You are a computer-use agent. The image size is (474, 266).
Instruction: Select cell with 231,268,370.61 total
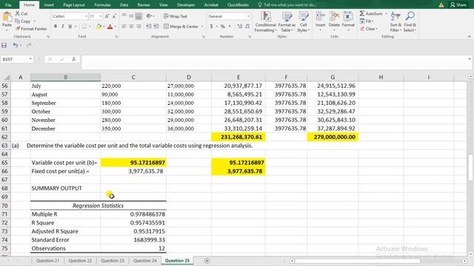click(x=238, y=137)
